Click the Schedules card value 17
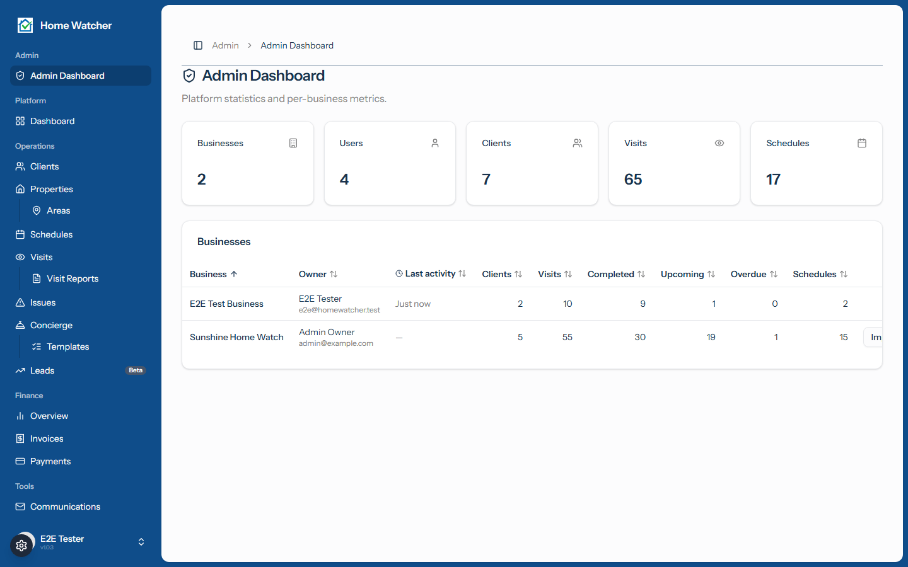 (773, 180)
